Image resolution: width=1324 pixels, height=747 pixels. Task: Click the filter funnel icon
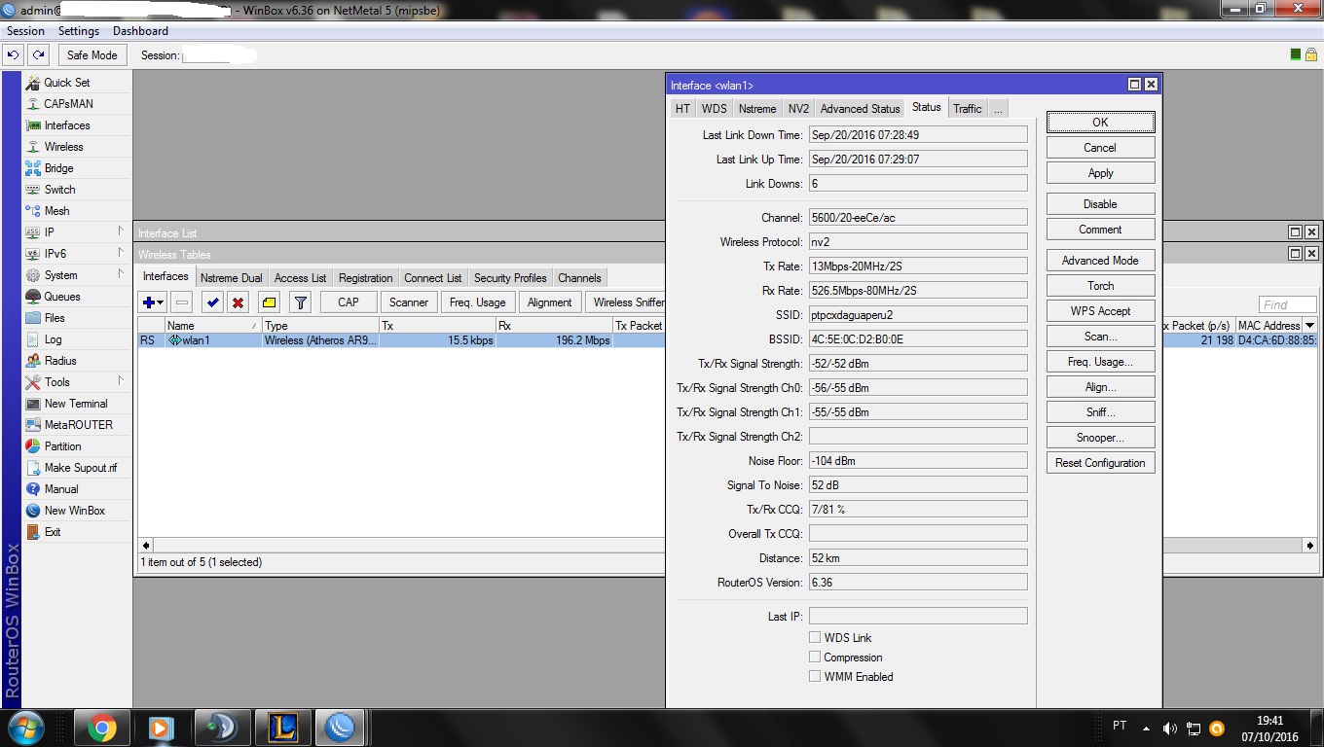[x=301, y=302]
